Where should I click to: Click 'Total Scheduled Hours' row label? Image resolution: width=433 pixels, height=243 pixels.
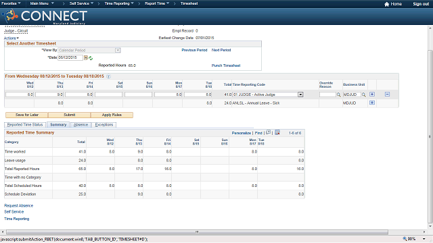23,186
